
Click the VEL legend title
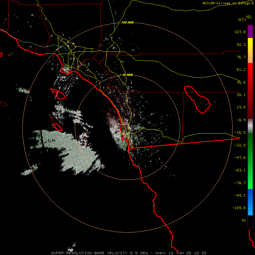point(249,17)
